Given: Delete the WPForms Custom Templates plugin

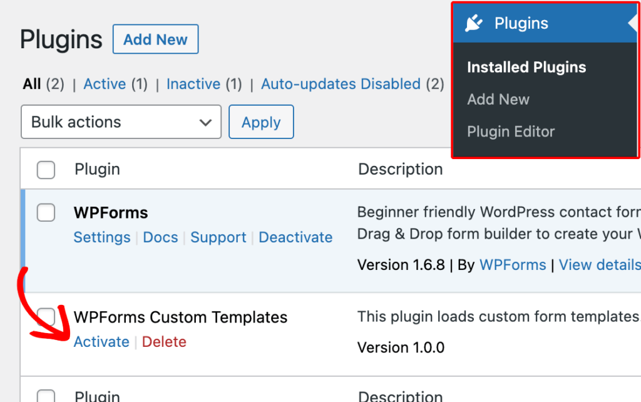Looking at the screenshot, I should click(x=164, y=342).
